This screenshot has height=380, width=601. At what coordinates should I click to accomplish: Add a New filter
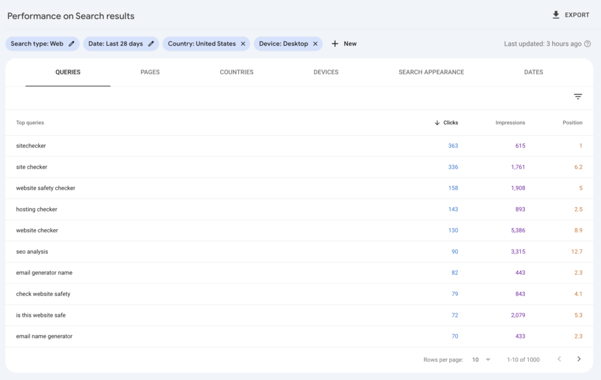click(344, 44)
